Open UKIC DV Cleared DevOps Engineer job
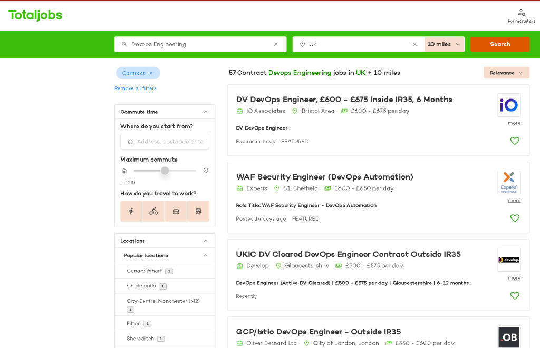Viewport: 540px width, 348px height. pyautogui.click(x=348, y=254)
